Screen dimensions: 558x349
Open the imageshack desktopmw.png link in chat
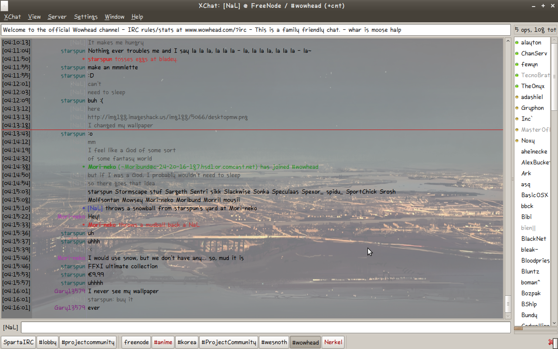[x=168, y=117]
